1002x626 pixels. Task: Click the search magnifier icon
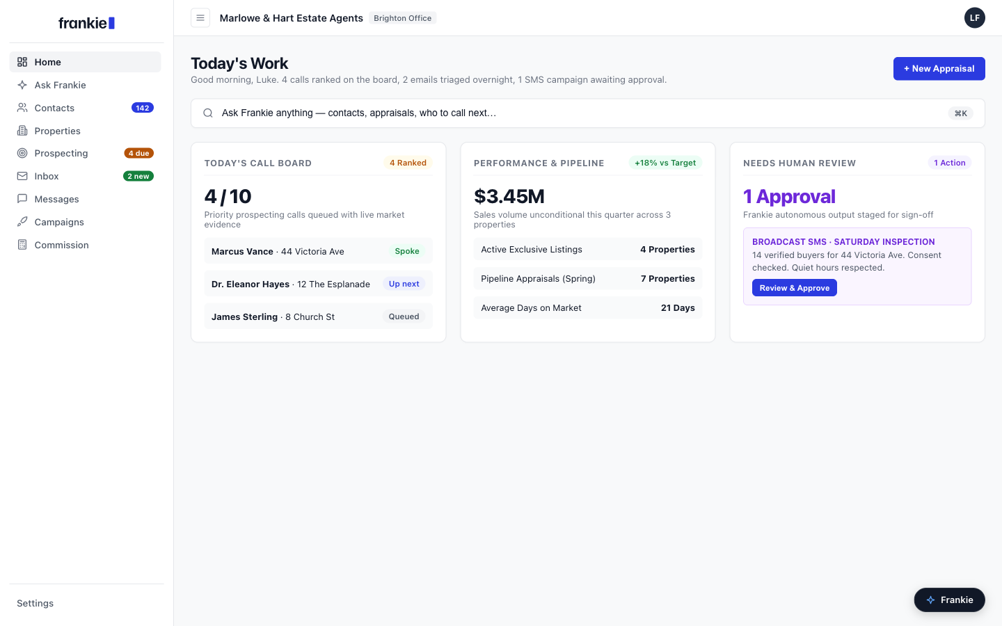(x=208, y=113)
